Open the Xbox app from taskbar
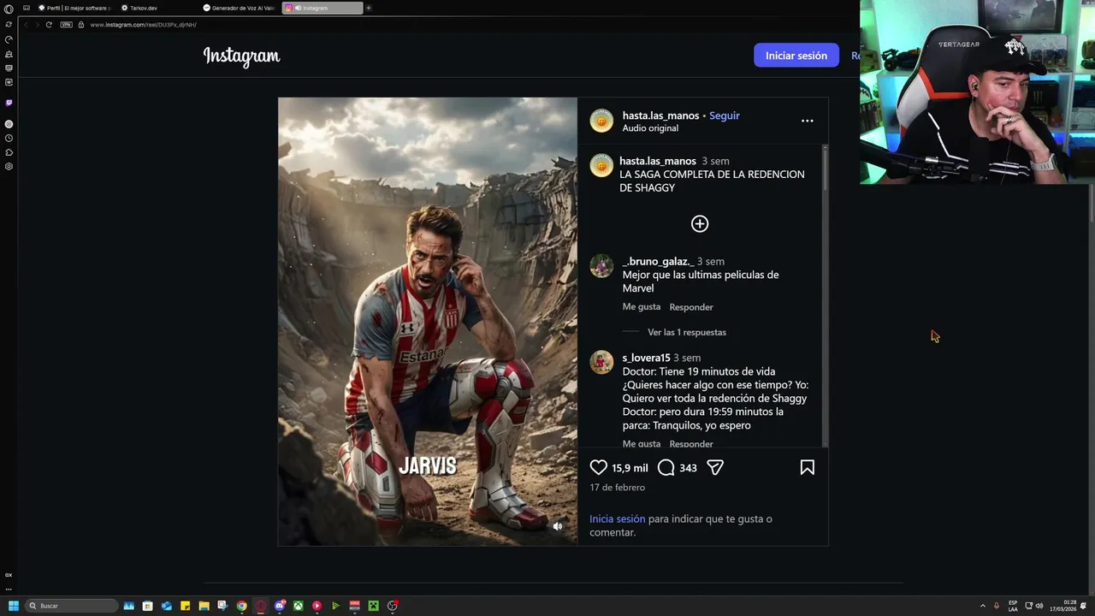This screenshot has width=1095, height=616. [298, 606]
